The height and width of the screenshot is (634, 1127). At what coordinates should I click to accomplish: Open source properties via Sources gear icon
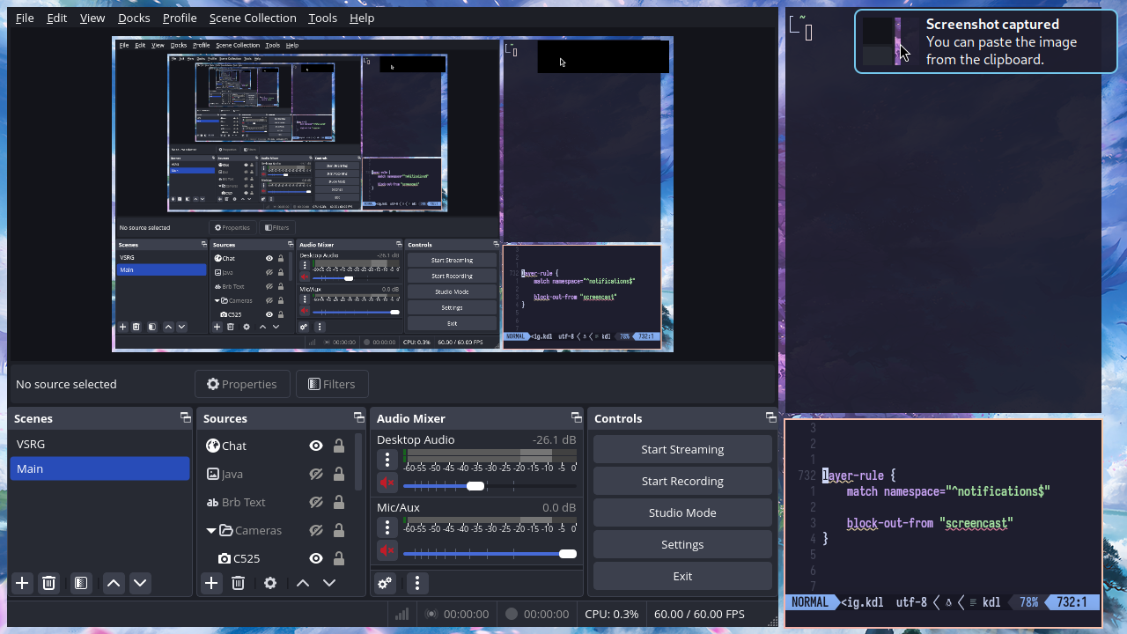pos(270,583)
